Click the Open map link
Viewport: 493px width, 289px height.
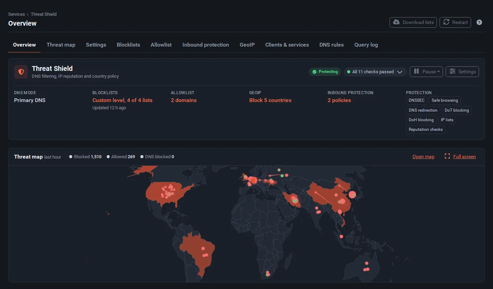click(424, 156)
